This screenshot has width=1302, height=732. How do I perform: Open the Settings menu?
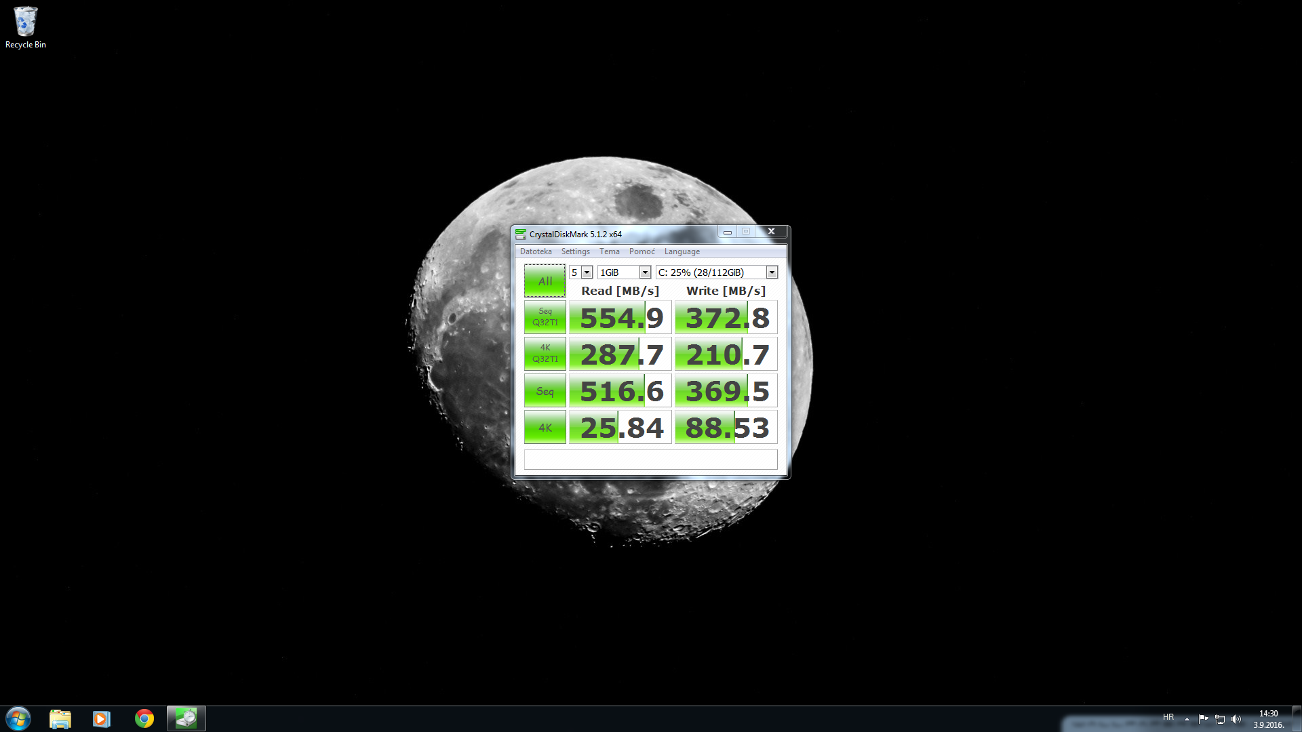(x=575, y=251)
